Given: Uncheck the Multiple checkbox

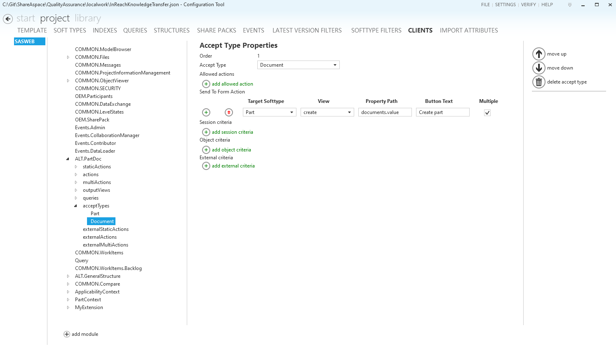Looking at the screenshot, I should click(487, 113).
